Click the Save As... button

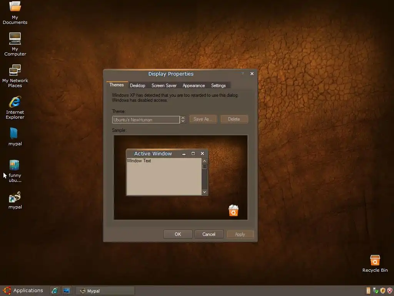[203, 119]
